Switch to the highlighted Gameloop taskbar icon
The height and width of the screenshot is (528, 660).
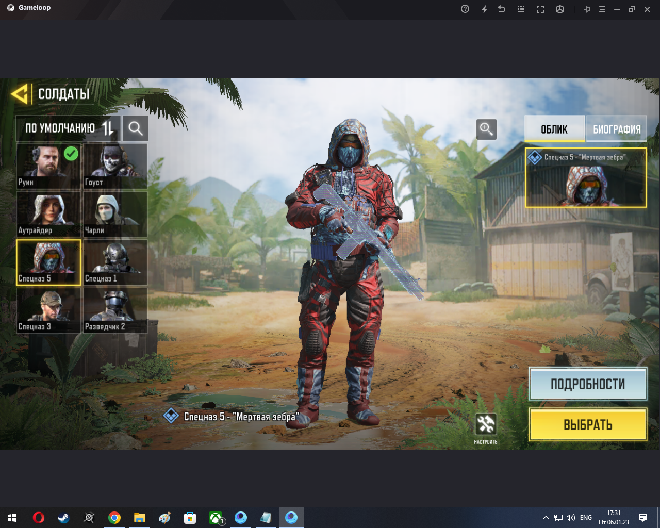(291, 518)
